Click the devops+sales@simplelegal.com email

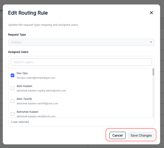tap(36, 78)
